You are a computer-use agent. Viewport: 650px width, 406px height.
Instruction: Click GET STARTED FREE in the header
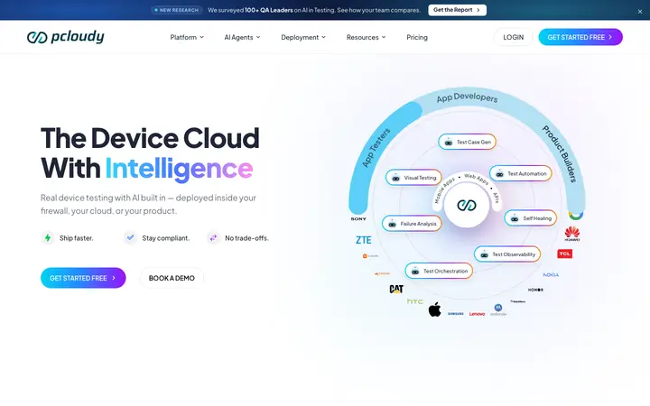(580, 37)
